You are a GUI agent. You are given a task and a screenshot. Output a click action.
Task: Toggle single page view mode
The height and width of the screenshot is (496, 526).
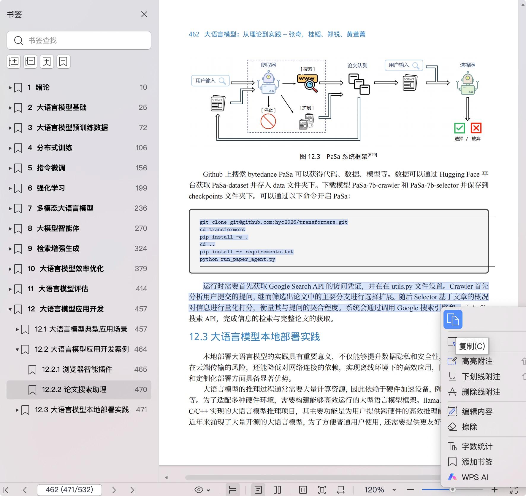(x=258, y=490)
